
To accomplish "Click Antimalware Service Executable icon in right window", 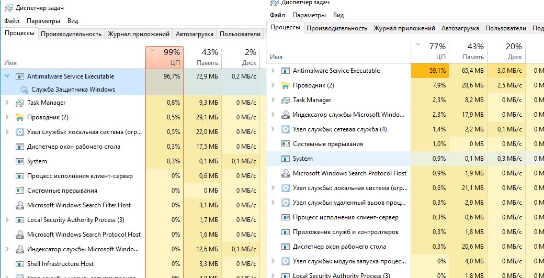I will coord(286,71).
